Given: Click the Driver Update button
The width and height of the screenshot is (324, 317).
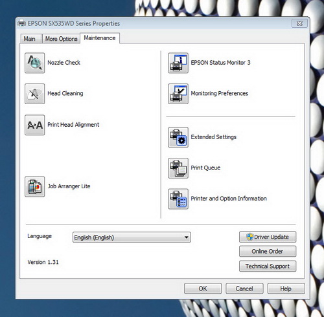Looking at the screenshot, I should coord(268,237).
